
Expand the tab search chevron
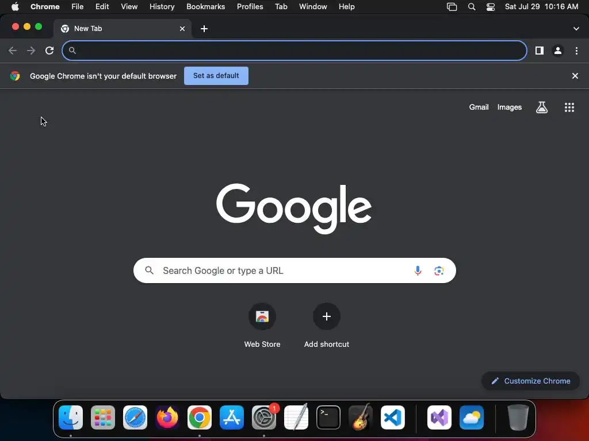click(x=576, y=29)
